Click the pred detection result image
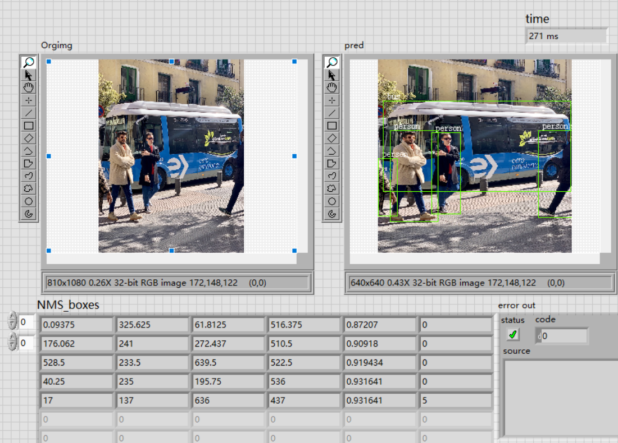618x443 pixels. click(475, 156)
